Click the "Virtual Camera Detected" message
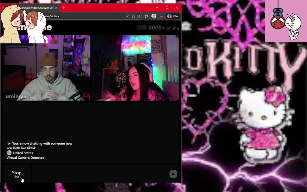Viewport: 307px width, 192px height. [26, 158]
